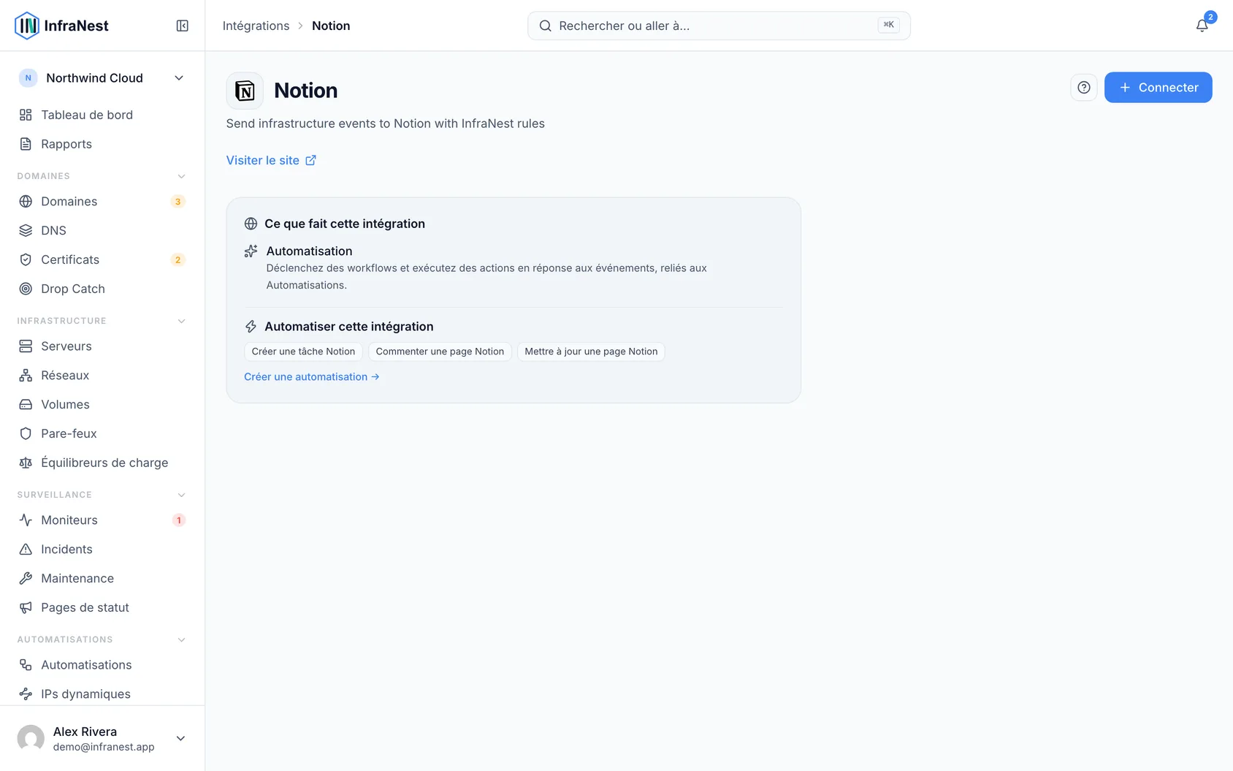Click the Serveurs server icon
The width and height of the screenshot is (1233, 771).
pos(26,346)
